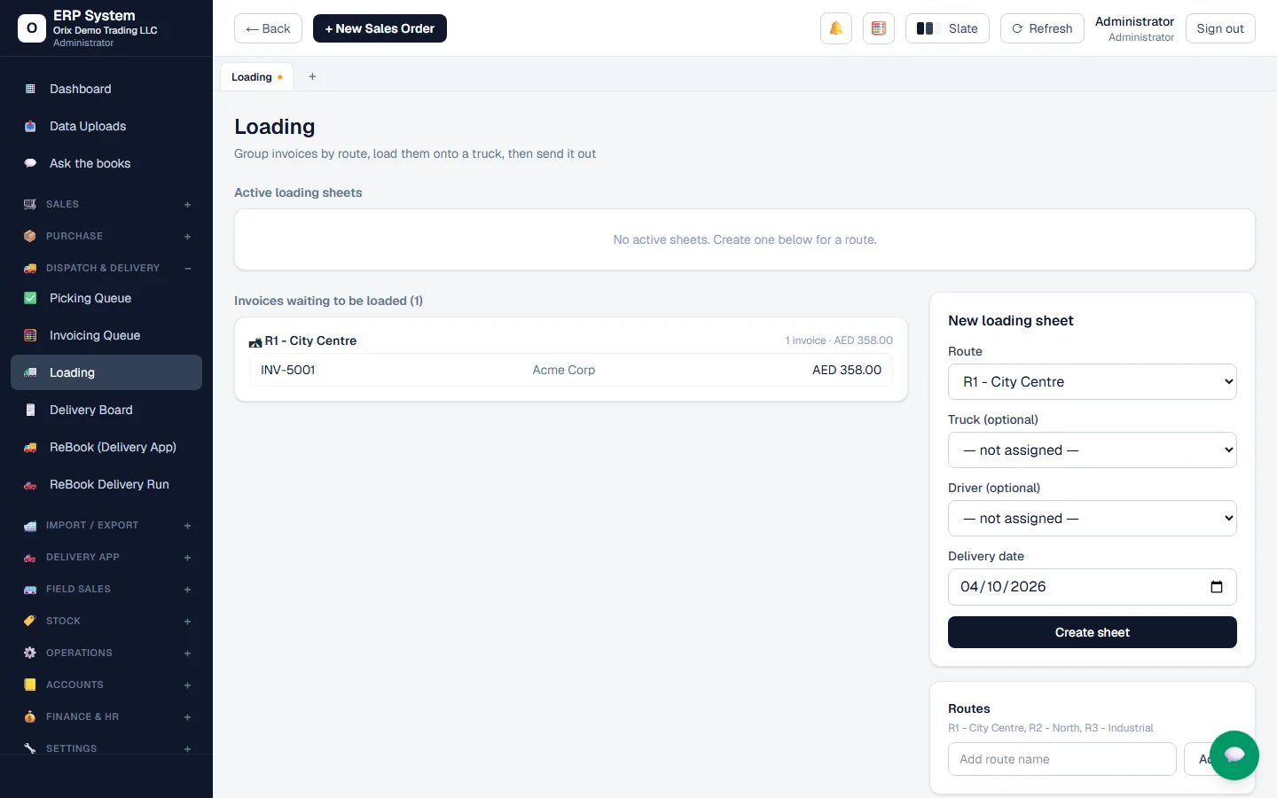This screenshot has height=798, width=1277.
Task: Click the Sign out button
Action: (x=1220, y=28)
